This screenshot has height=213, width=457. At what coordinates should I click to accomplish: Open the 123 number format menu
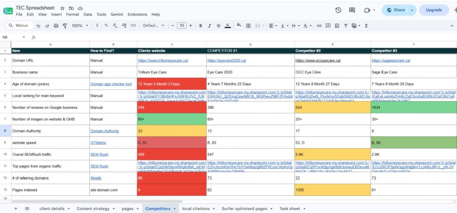click(133, 26)
